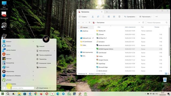Select the Программы desktop icon
171x96 pixels.
(x=4, y=15)
